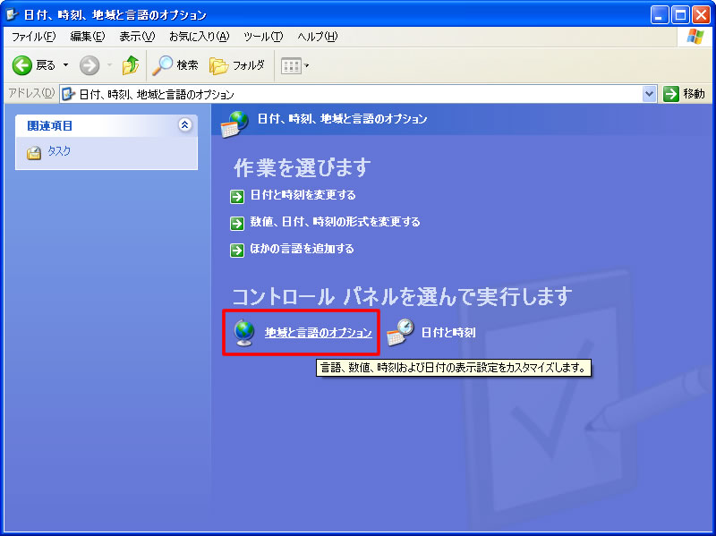Open the Back button history dropdown arrow

[x=65, y=65]
